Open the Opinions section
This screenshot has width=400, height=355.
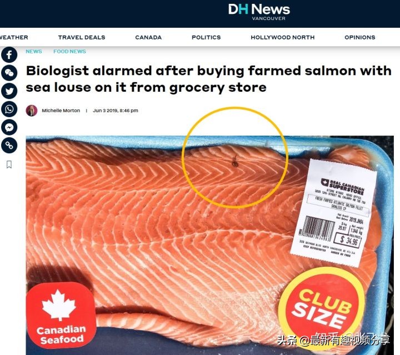359,37
